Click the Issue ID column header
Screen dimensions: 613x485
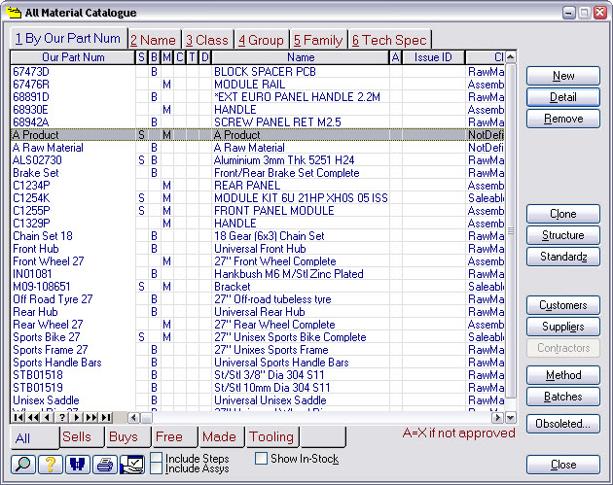(x=433, y=57)
